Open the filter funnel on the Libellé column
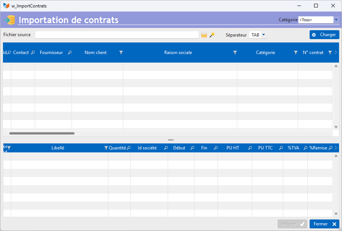The width and height of the screenshot is (342, 231). tap(106, 148)
